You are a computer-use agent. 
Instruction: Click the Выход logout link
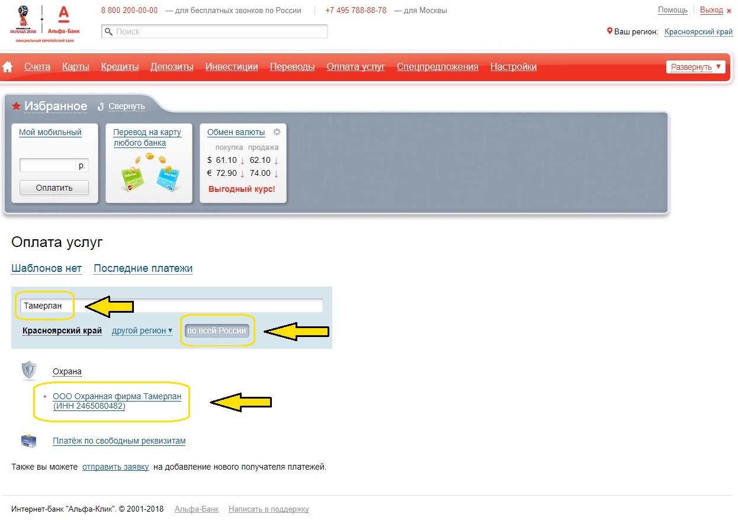pos(711,10)
